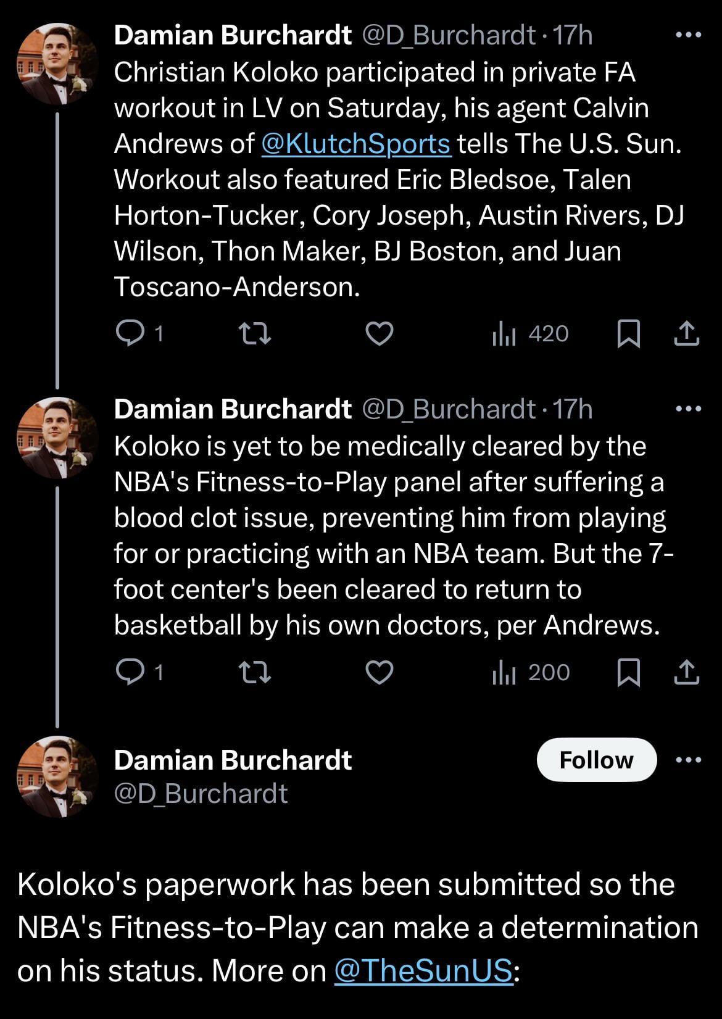722x1019 pixels.
Task: Retweet the first tweet about FA workout
Action: [x=255, y=334]
